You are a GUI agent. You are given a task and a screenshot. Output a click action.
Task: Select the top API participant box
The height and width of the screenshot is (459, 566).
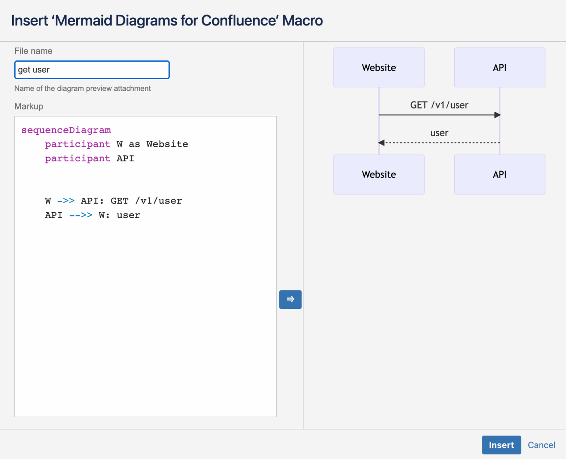(499, 68)
